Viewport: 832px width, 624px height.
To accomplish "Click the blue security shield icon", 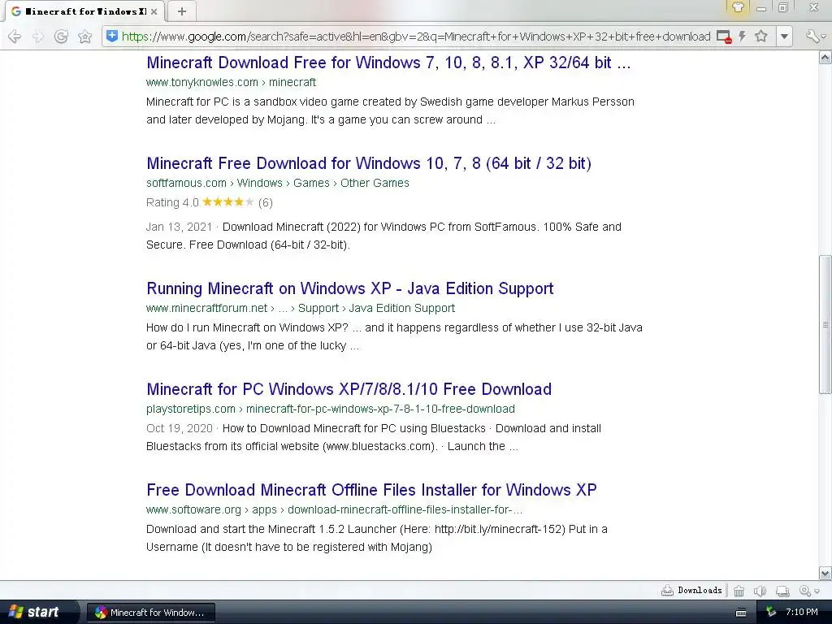I will pos(112,36).
